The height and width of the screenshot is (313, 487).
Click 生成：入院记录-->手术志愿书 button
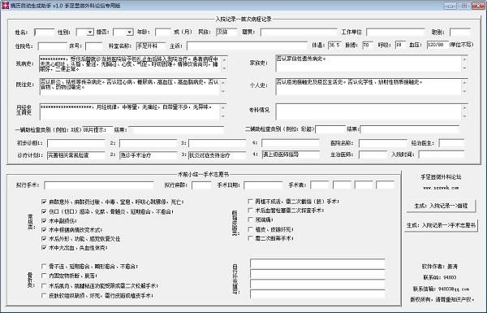click(441, 225)
